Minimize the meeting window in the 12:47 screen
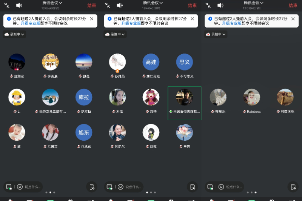302x201 pixels. click(x=107, y=5)
